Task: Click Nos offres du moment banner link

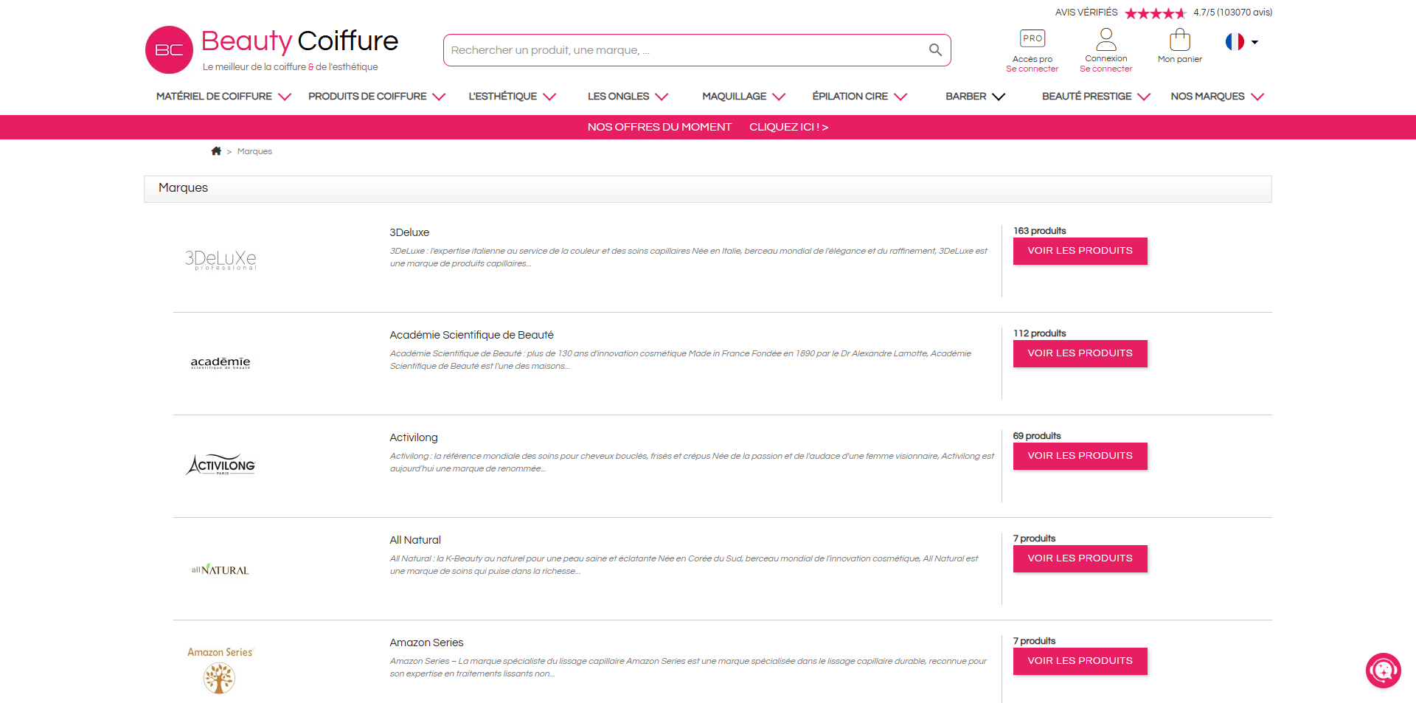Action: click(x=707, y=127)
